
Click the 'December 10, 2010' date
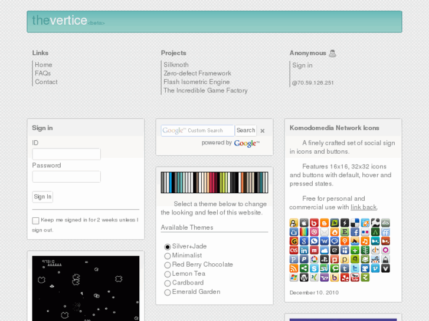(x=314, y=293)
